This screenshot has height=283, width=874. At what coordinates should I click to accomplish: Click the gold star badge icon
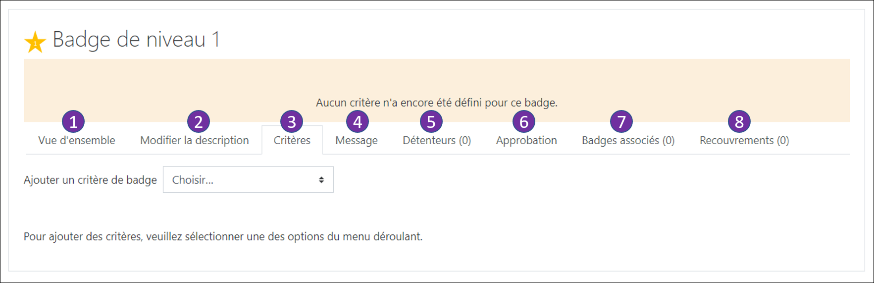[x=35, y=42]
